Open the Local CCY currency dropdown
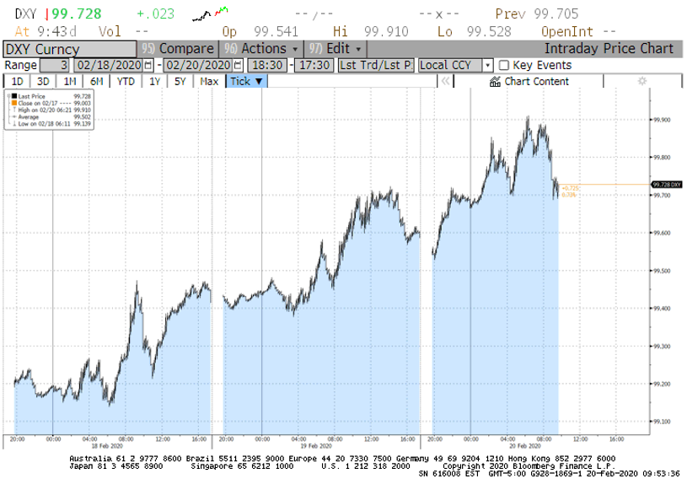The height and width of the screenshot is (495, 687). click(454, 65)
